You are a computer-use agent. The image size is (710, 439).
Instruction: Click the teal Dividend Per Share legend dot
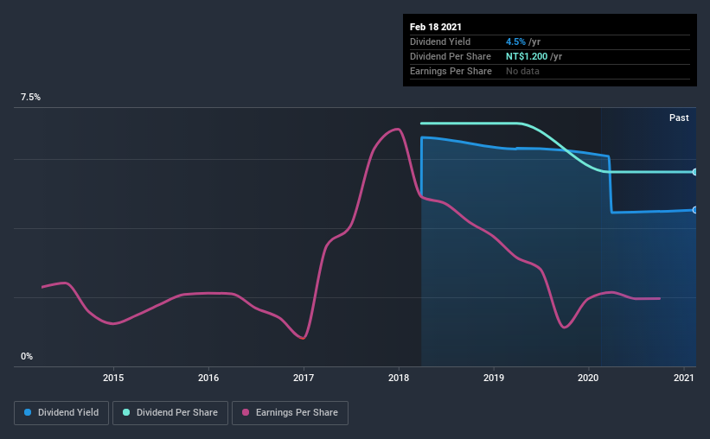click(x=126, y=412)
